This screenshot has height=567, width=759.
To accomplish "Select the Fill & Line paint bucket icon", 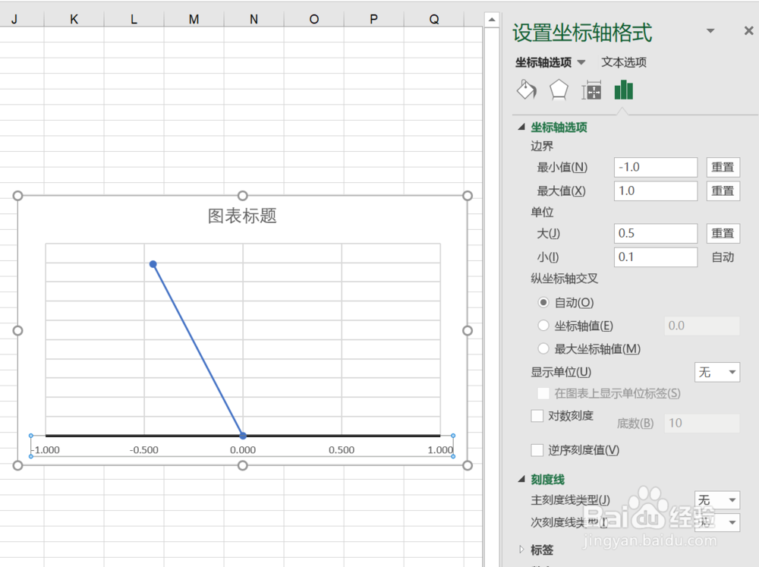I will pos(527,90).
